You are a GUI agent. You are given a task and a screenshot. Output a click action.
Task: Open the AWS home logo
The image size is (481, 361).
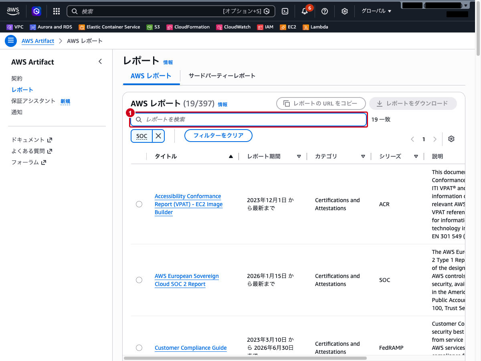pyautogui.click(x=13, y=11)
